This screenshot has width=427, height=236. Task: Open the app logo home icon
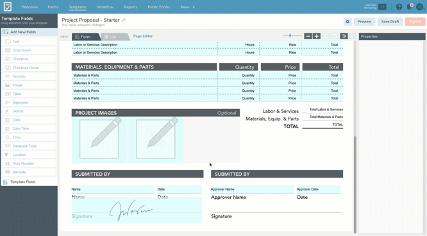[8, 6]
